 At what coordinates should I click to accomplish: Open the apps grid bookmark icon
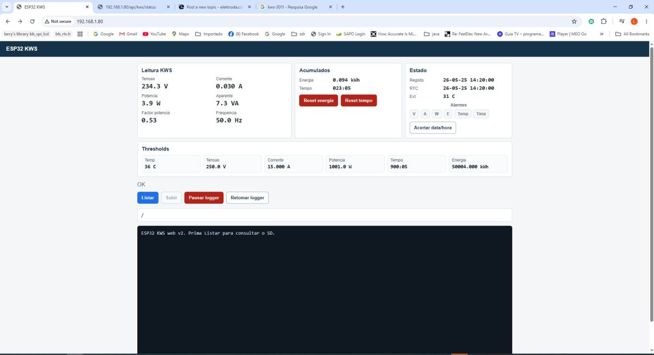click(80, 34)
